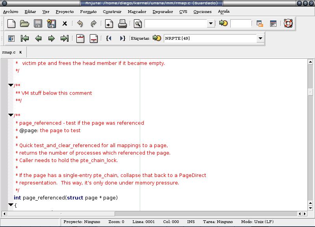Viewport: 315px width, 227px height.
Task: Go to block start brace icon
Action: pyautogui.click(x=109, y=38)
